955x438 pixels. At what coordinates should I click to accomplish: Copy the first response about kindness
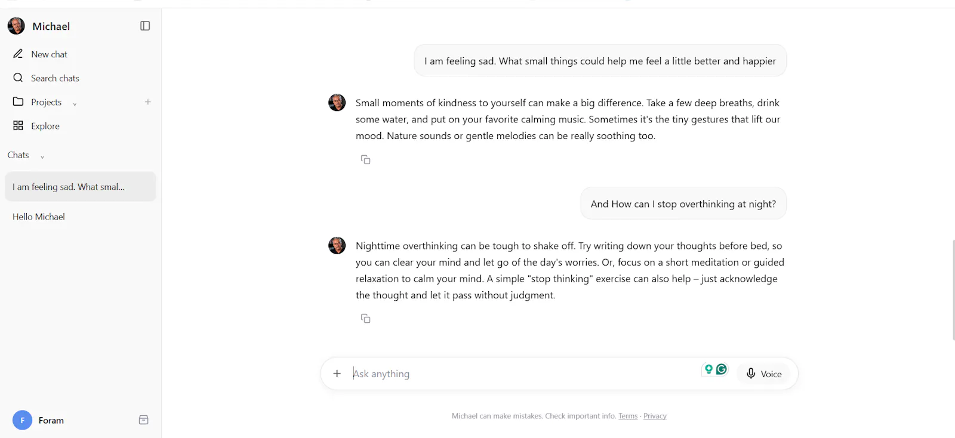[x=365, y=159]
